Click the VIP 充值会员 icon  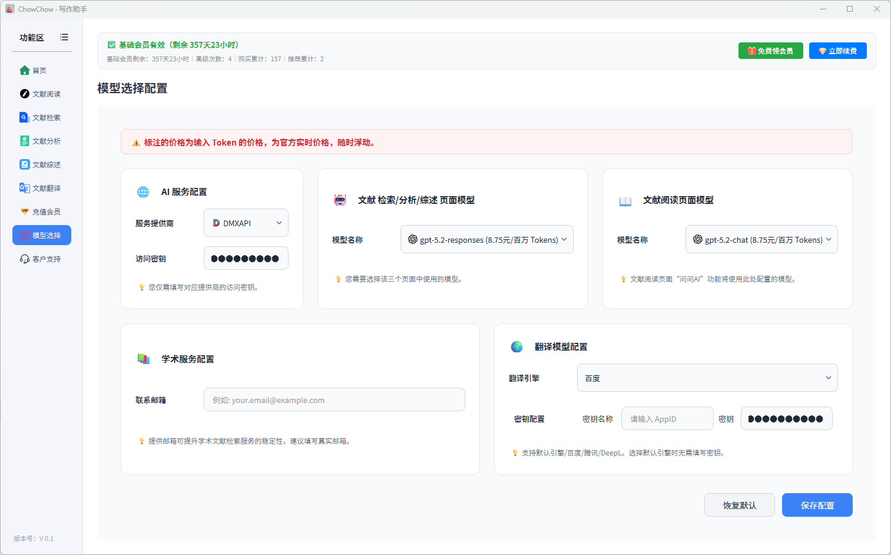pyautogui.click(x=24, y=212)
